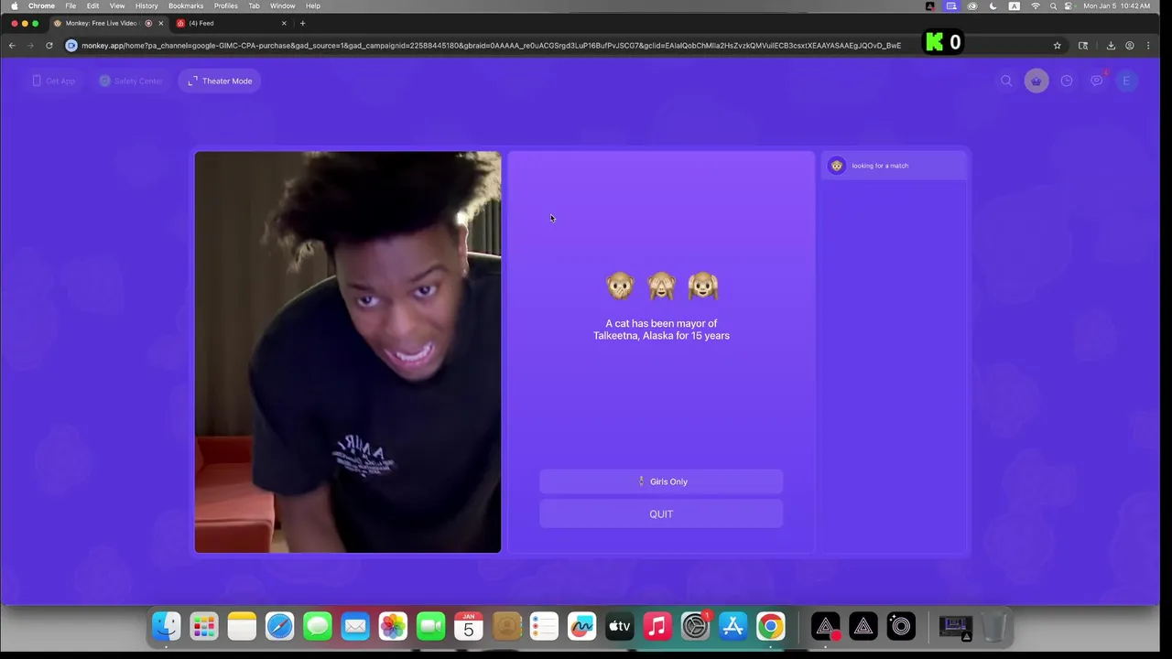Screen dimensions: 1172x659
Task: Open Reminders from the dock
Action: (544, 626)
